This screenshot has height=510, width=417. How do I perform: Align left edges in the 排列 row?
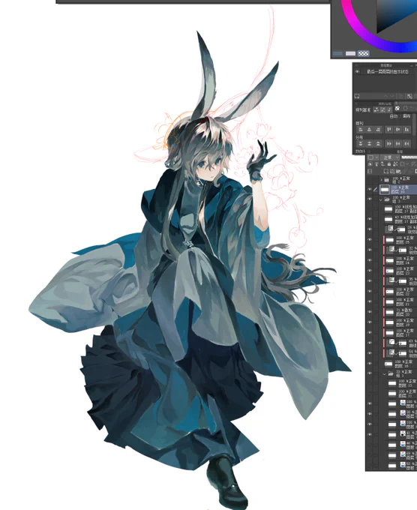(x=361, y=130)
